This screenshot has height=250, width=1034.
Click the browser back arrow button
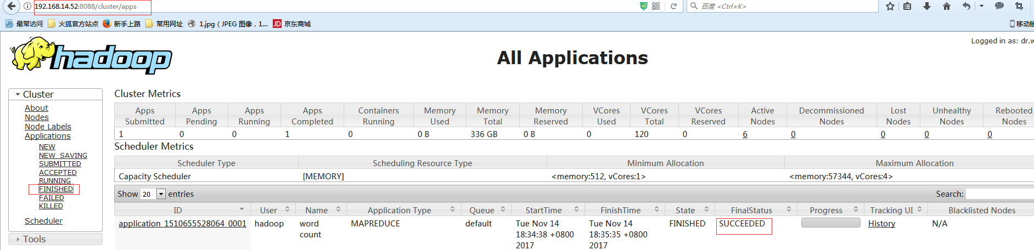tap(11, 6)
